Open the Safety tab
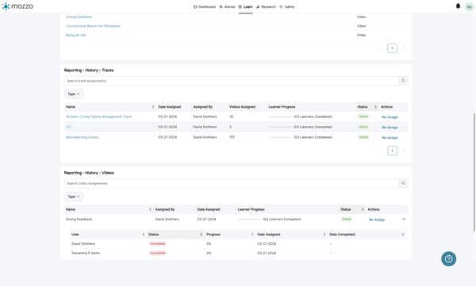The height and width of the screenshot is (286, 476). coord(287,6)
